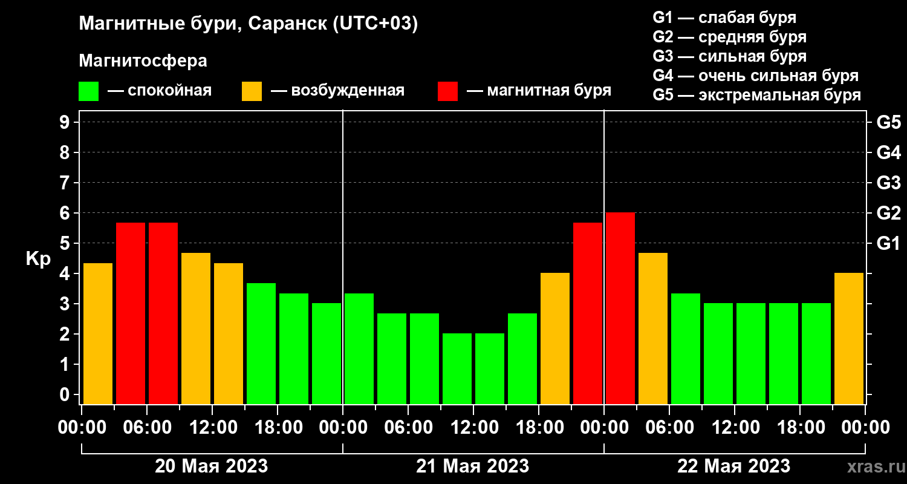
Task: Click the yellow 'возбужденная' legend swatch
Action: tap(252, 91)
